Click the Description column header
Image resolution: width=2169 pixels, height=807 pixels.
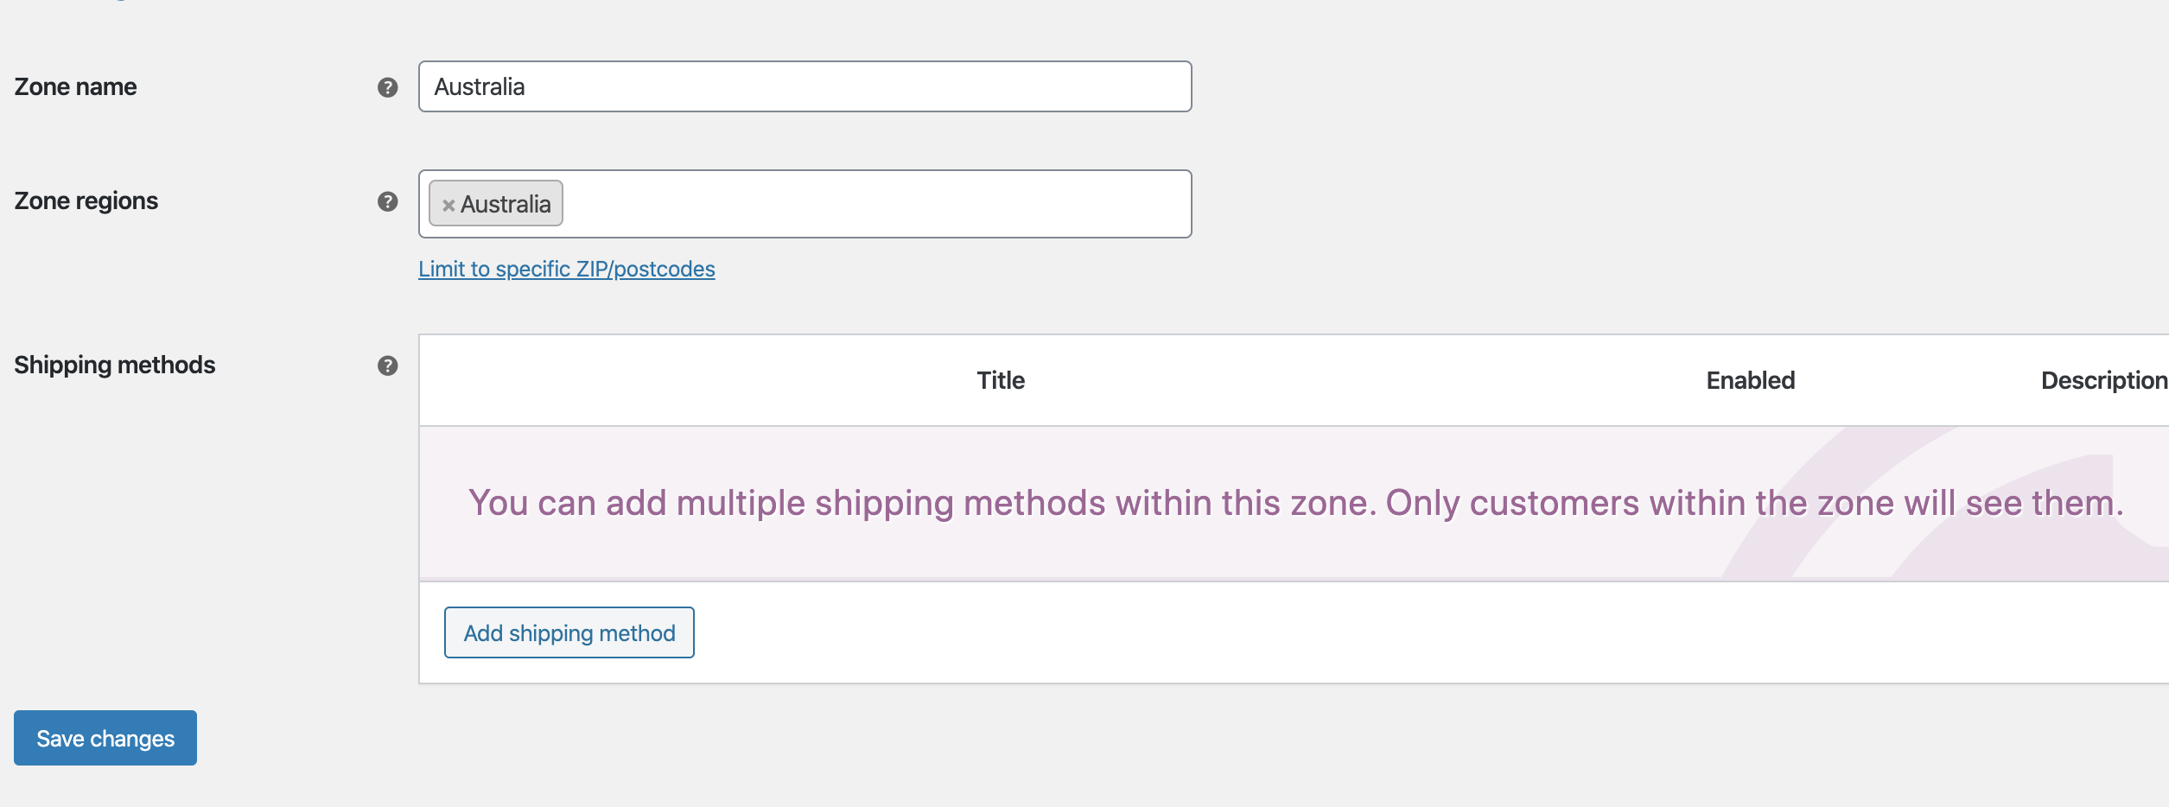(x=2102, y=380)
